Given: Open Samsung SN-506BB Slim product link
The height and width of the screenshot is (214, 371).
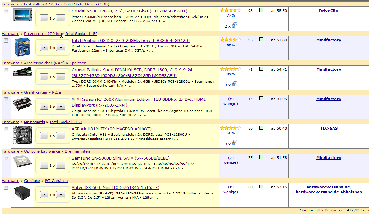Looking at the screenshot, I should pos(121,158).
